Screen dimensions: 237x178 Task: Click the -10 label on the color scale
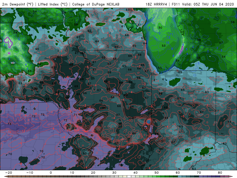click(30, 173)
